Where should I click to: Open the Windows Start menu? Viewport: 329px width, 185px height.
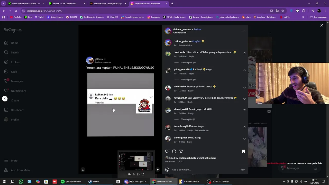(4, 182)
